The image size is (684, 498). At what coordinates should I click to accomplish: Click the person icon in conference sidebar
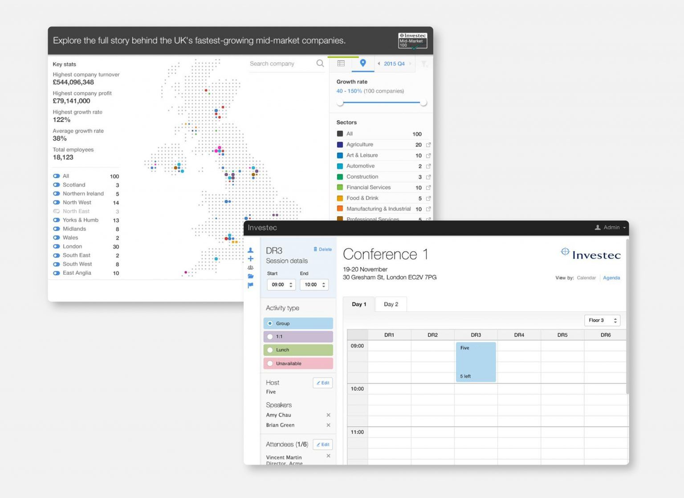pyautogui.click(x=251, y=250)
